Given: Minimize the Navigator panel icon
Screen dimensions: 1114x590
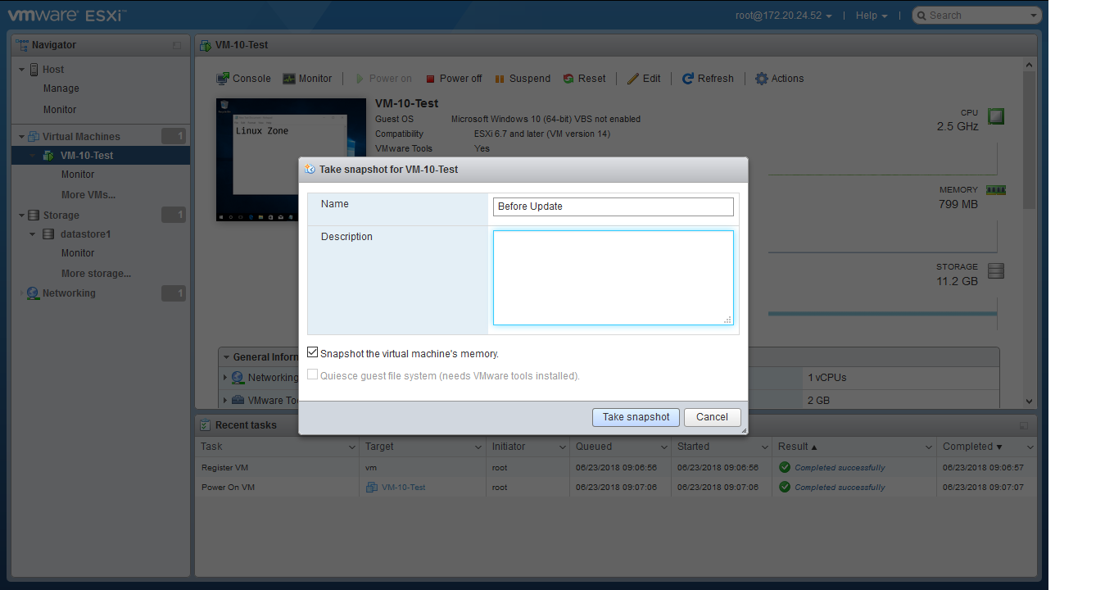Looking at the screenshot, I should tap(177, 46).
